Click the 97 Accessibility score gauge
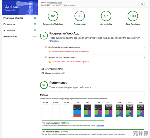Viewport: 150px width, 138px height. tap(106, 16)
